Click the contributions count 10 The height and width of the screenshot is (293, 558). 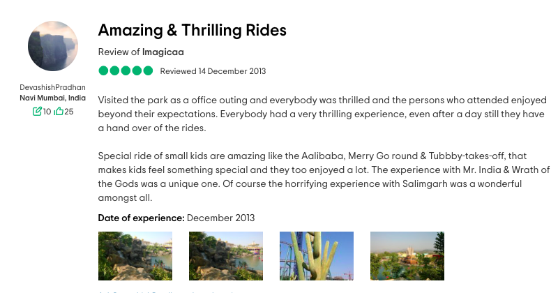47,112
